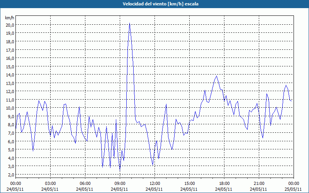Select the '15,0' vertical axis value
Image resolution: width=309 pixels, height=193 pixels.
tap(10, 66)
